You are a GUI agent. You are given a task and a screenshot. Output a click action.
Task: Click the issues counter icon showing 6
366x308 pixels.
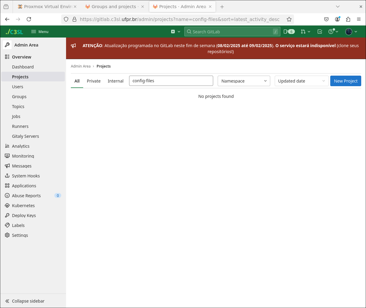(289, 32)
